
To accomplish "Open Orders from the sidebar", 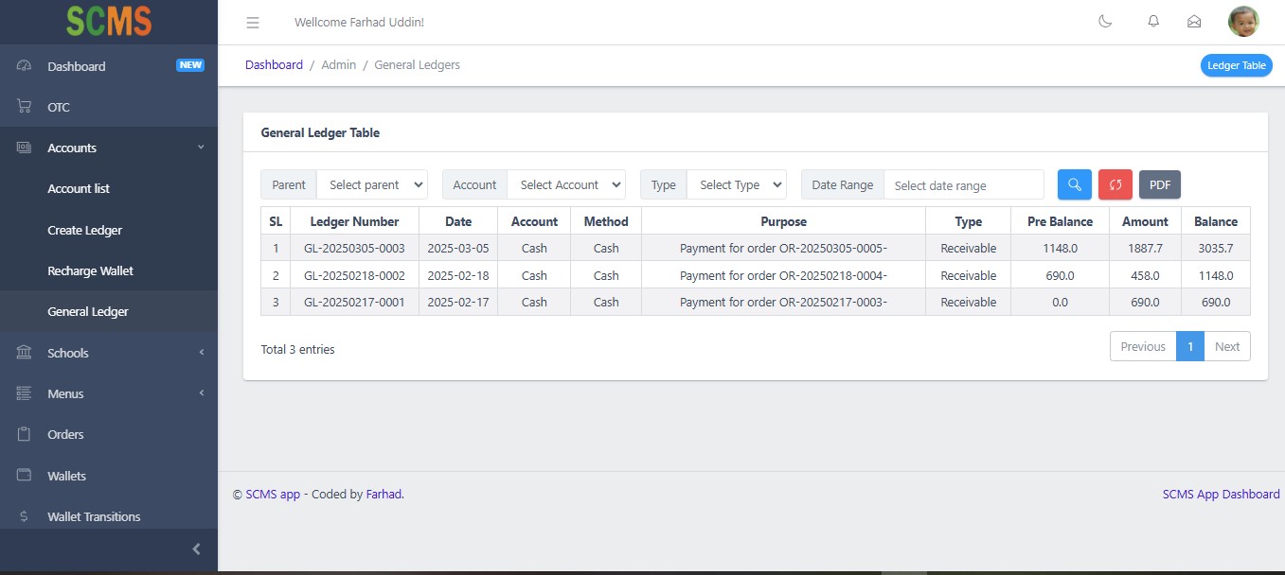I will pos(65,435).
